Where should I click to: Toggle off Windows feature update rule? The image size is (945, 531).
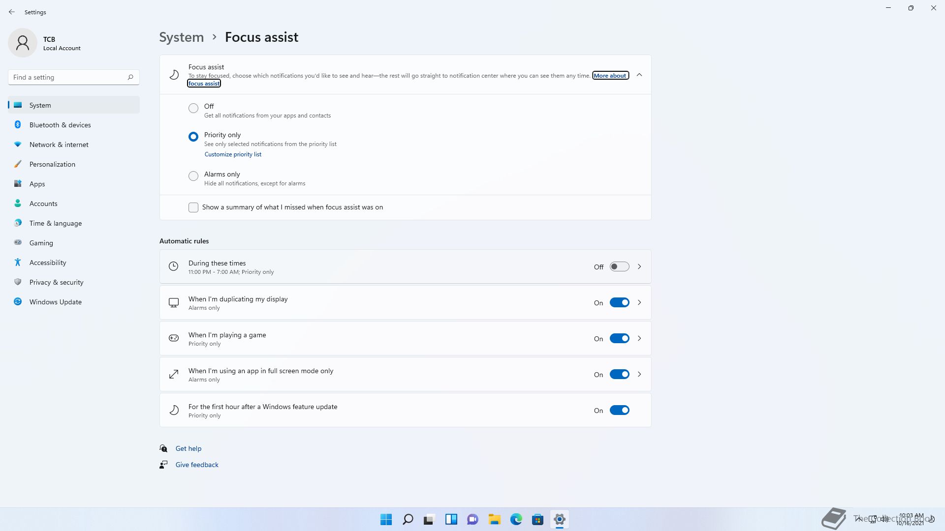coord(620,410)
